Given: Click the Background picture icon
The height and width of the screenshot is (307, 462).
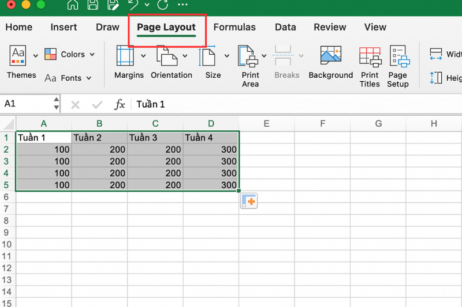Looking at the screenshot, I should tap(331, 55).
